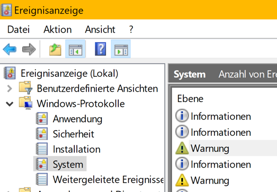Select the System log in tree

tap(68, 164)
